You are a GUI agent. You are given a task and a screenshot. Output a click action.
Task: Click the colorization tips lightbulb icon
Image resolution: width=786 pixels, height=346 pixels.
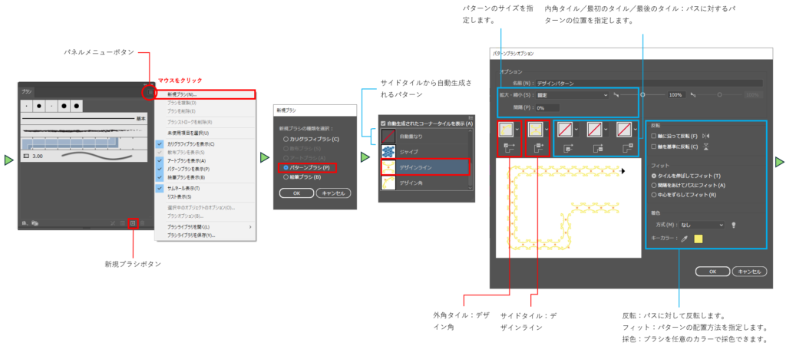(x=734, y=225)
